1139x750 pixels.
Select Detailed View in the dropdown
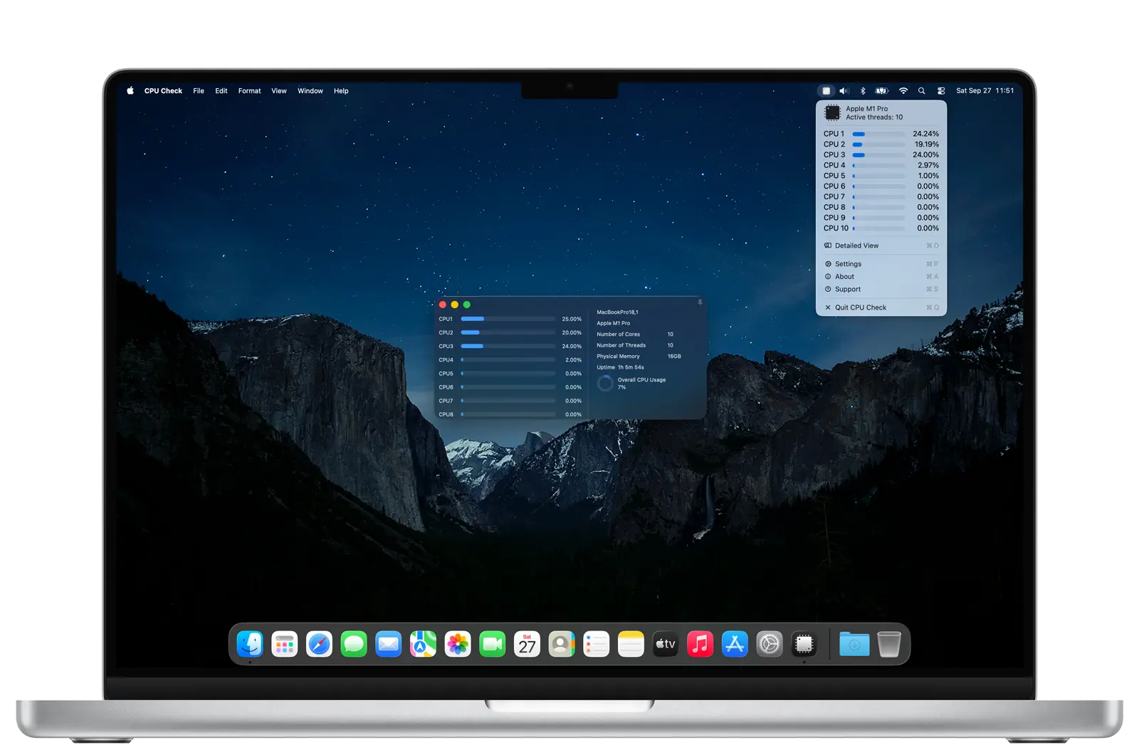coord(856,245)
